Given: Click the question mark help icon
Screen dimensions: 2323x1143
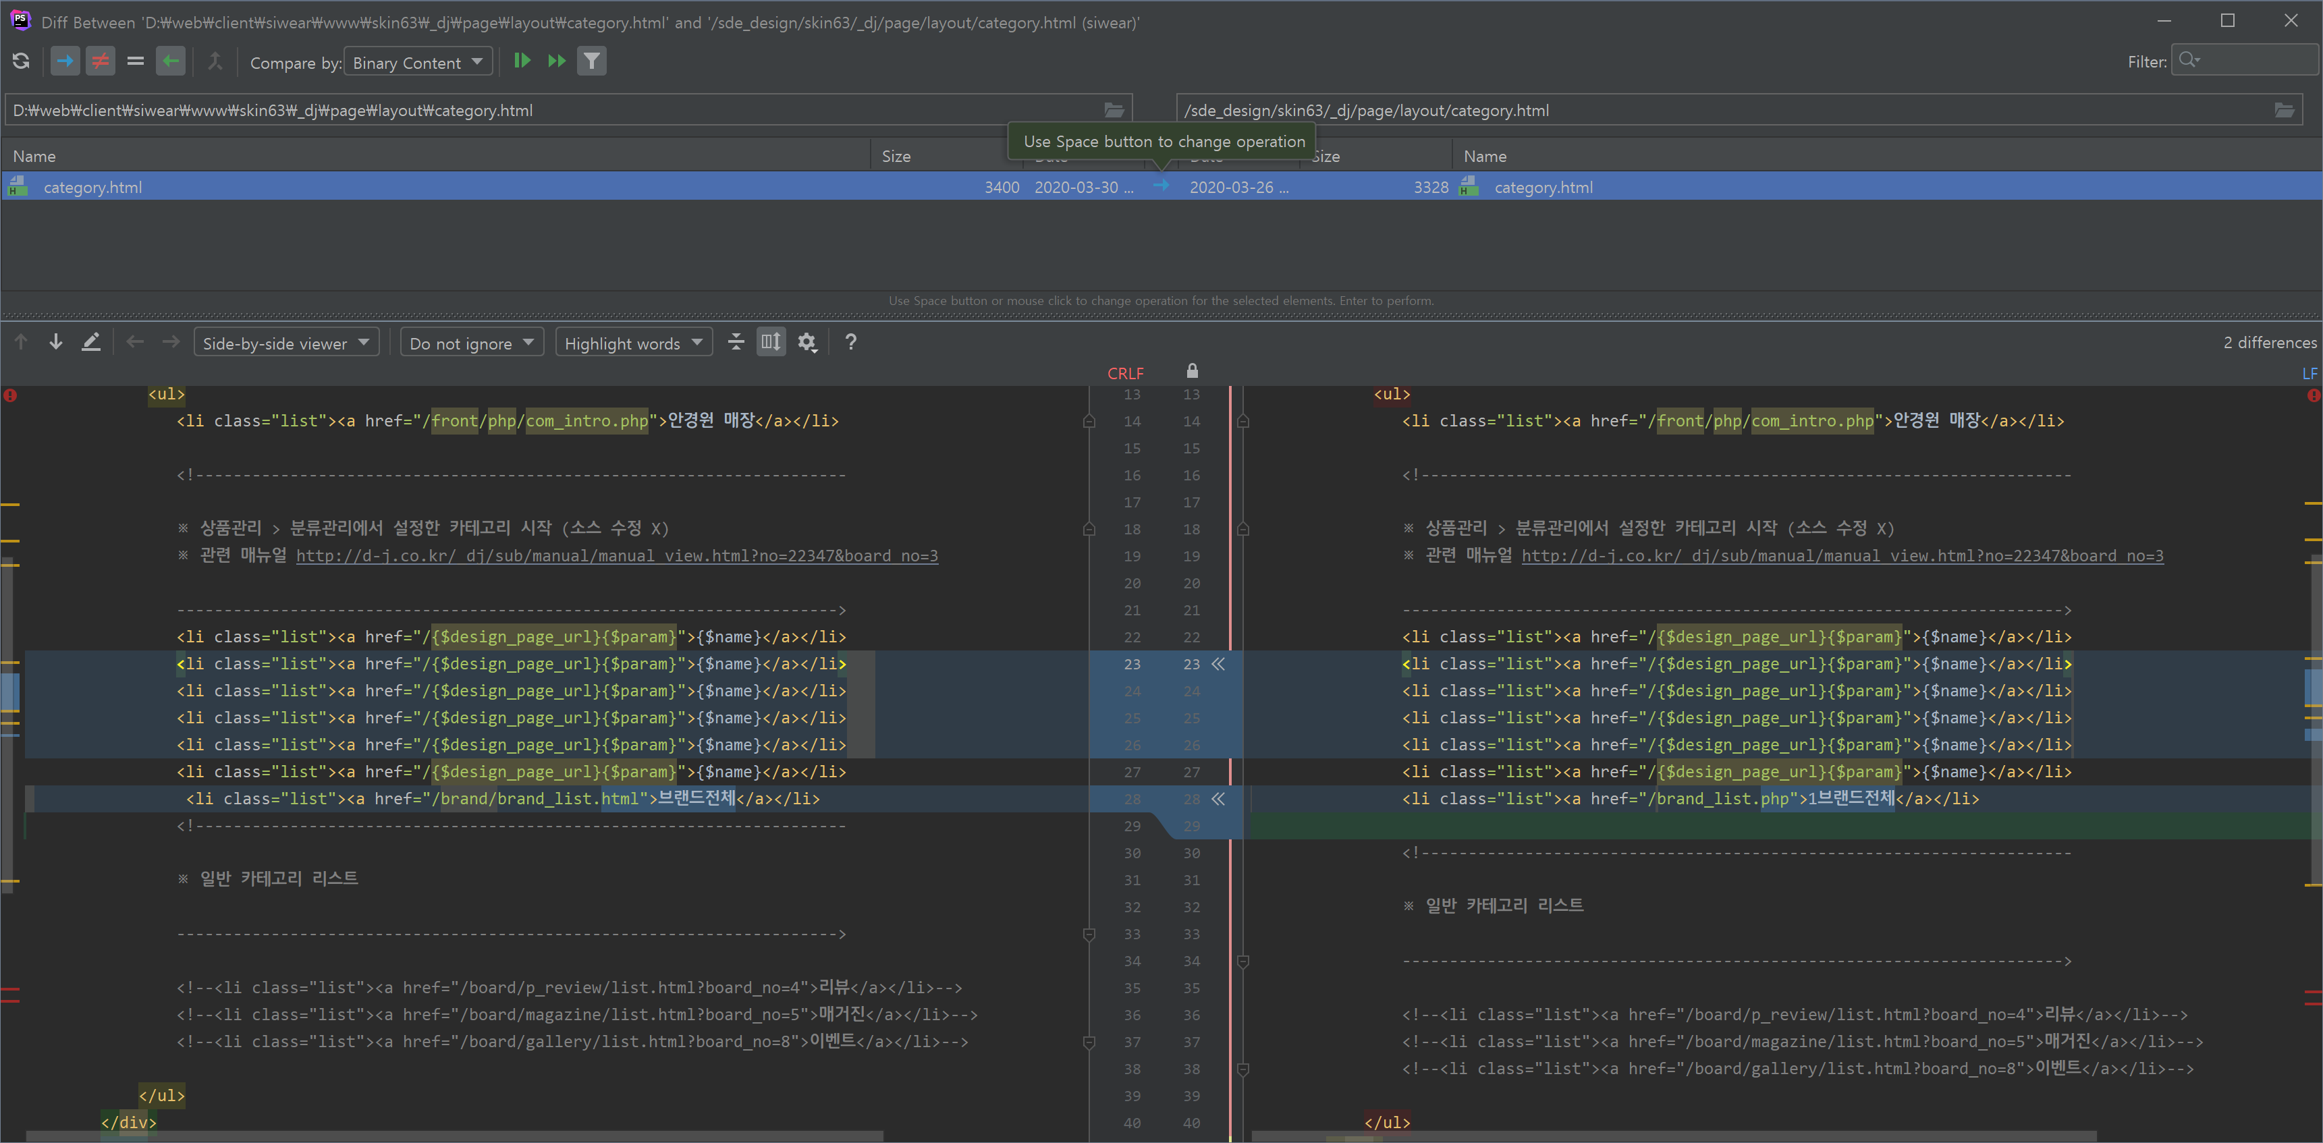Looking at the screenshot, I should (850, 343).
